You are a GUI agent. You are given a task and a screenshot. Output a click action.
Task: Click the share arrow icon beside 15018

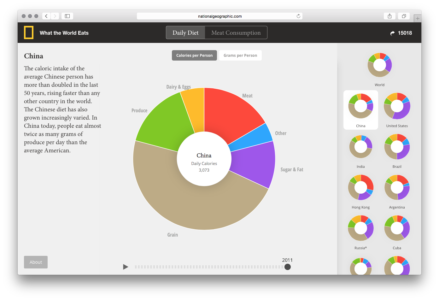click(x=392, y=32)
